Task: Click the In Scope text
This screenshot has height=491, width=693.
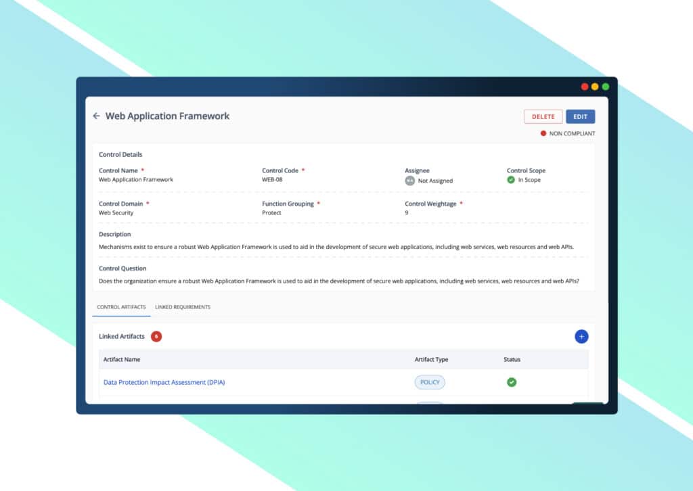Action: [529, 180]
